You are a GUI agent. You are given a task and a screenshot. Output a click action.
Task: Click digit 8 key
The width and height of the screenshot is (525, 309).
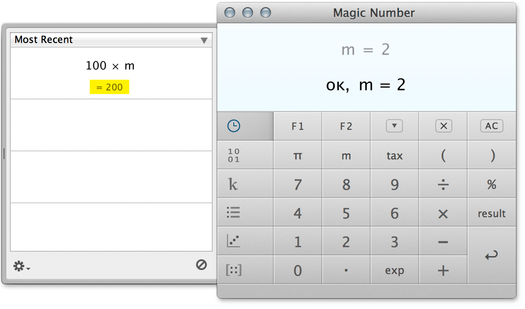click(346, 184)
